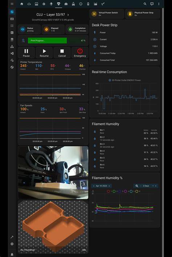The width and height of the screenshot is (172, 257).
Task: Open the Hotend fan speed 100% reading
Action: [x=24, y=110]
